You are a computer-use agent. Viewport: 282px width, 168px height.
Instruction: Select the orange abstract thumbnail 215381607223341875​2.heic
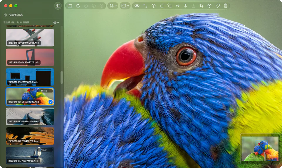(30, 136)
